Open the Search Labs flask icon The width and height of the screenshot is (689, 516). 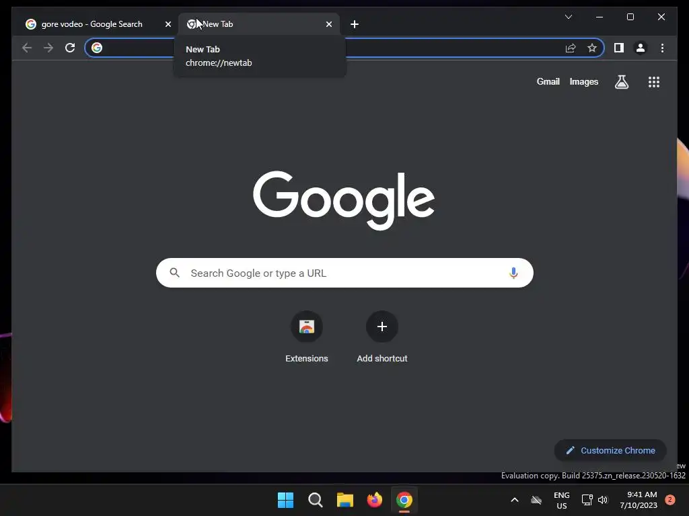coord(621,81)
